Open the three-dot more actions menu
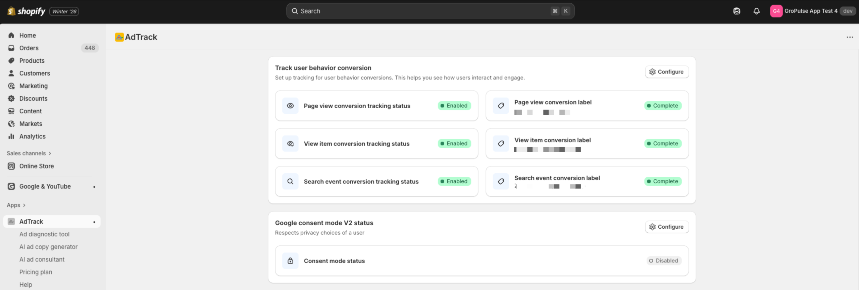This screenshot has width=859, height=290. [850, 37]
